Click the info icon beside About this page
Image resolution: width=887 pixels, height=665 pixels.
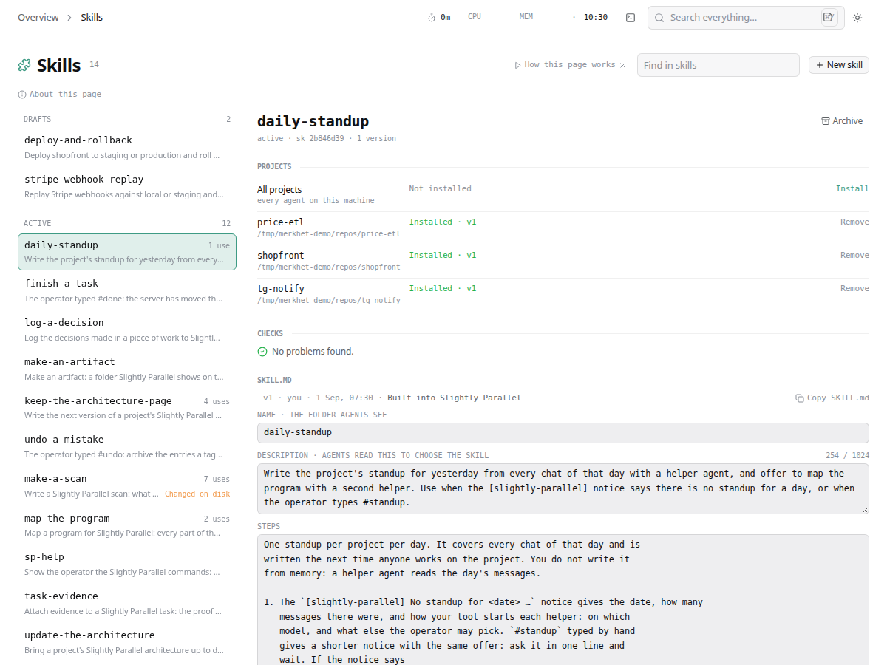click(x=22, y=95)
